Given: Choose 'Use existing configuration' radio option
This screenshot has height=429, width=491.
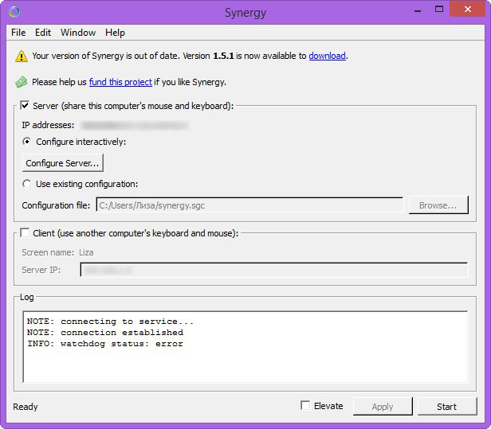Looking at the screenshot, I should pos(27,184).
